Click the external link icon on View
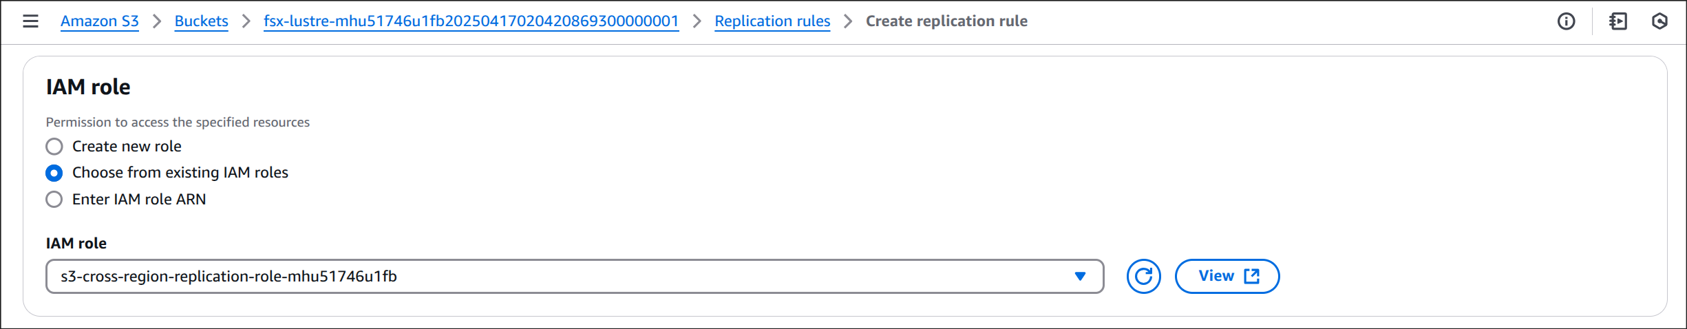This screenshot has height=329, width=1687. (1251, 276)
